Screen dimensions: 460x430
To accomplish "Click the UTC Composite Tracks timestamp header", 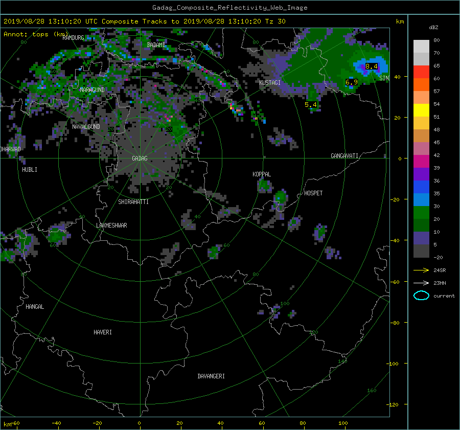I will 144,21.
